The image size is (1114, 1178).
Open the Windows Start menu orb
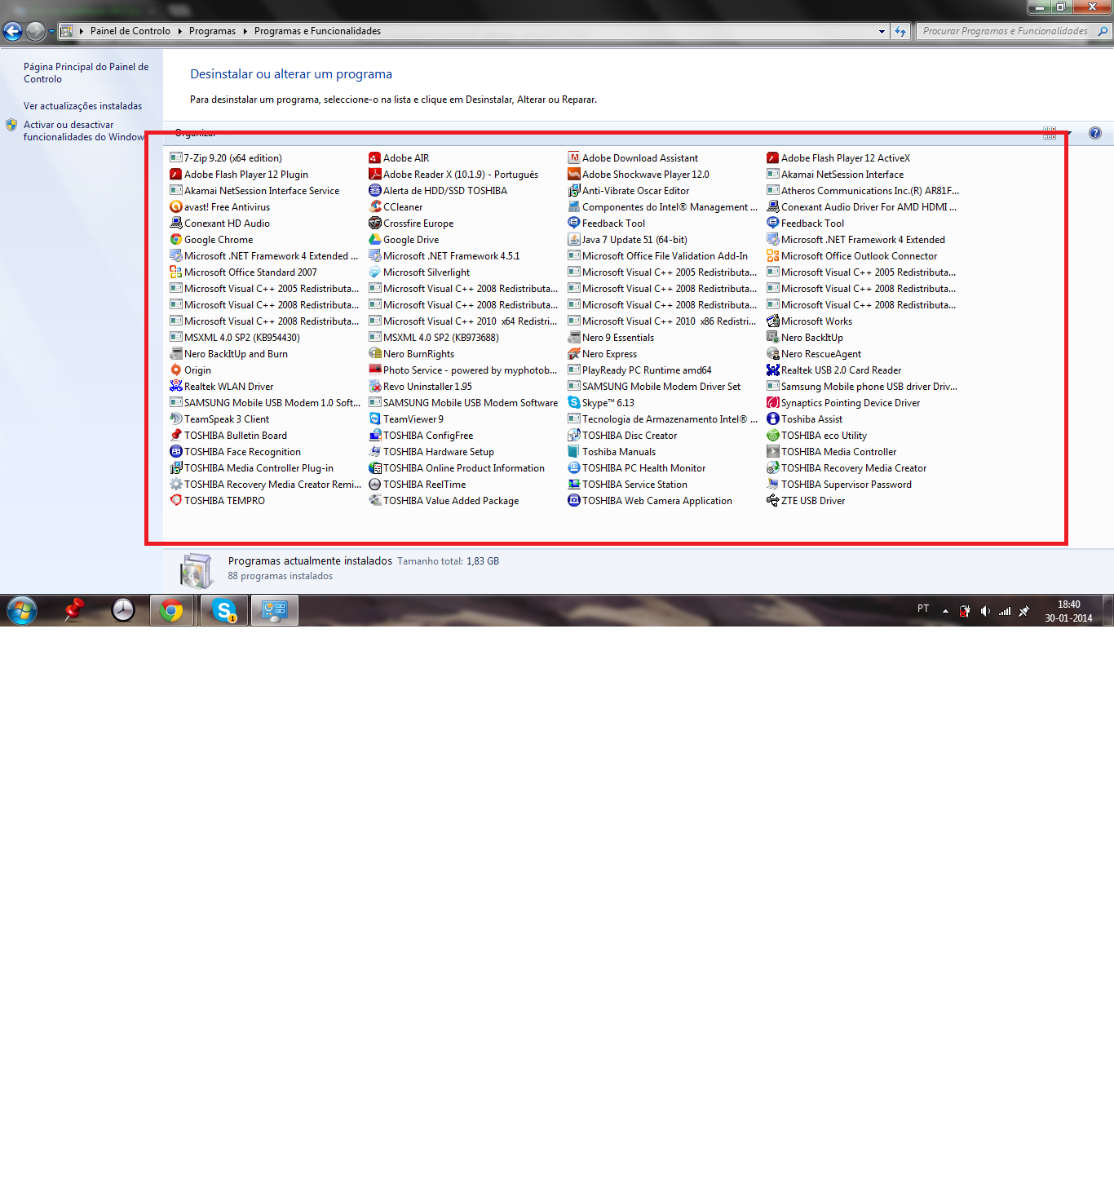[22, 610]
